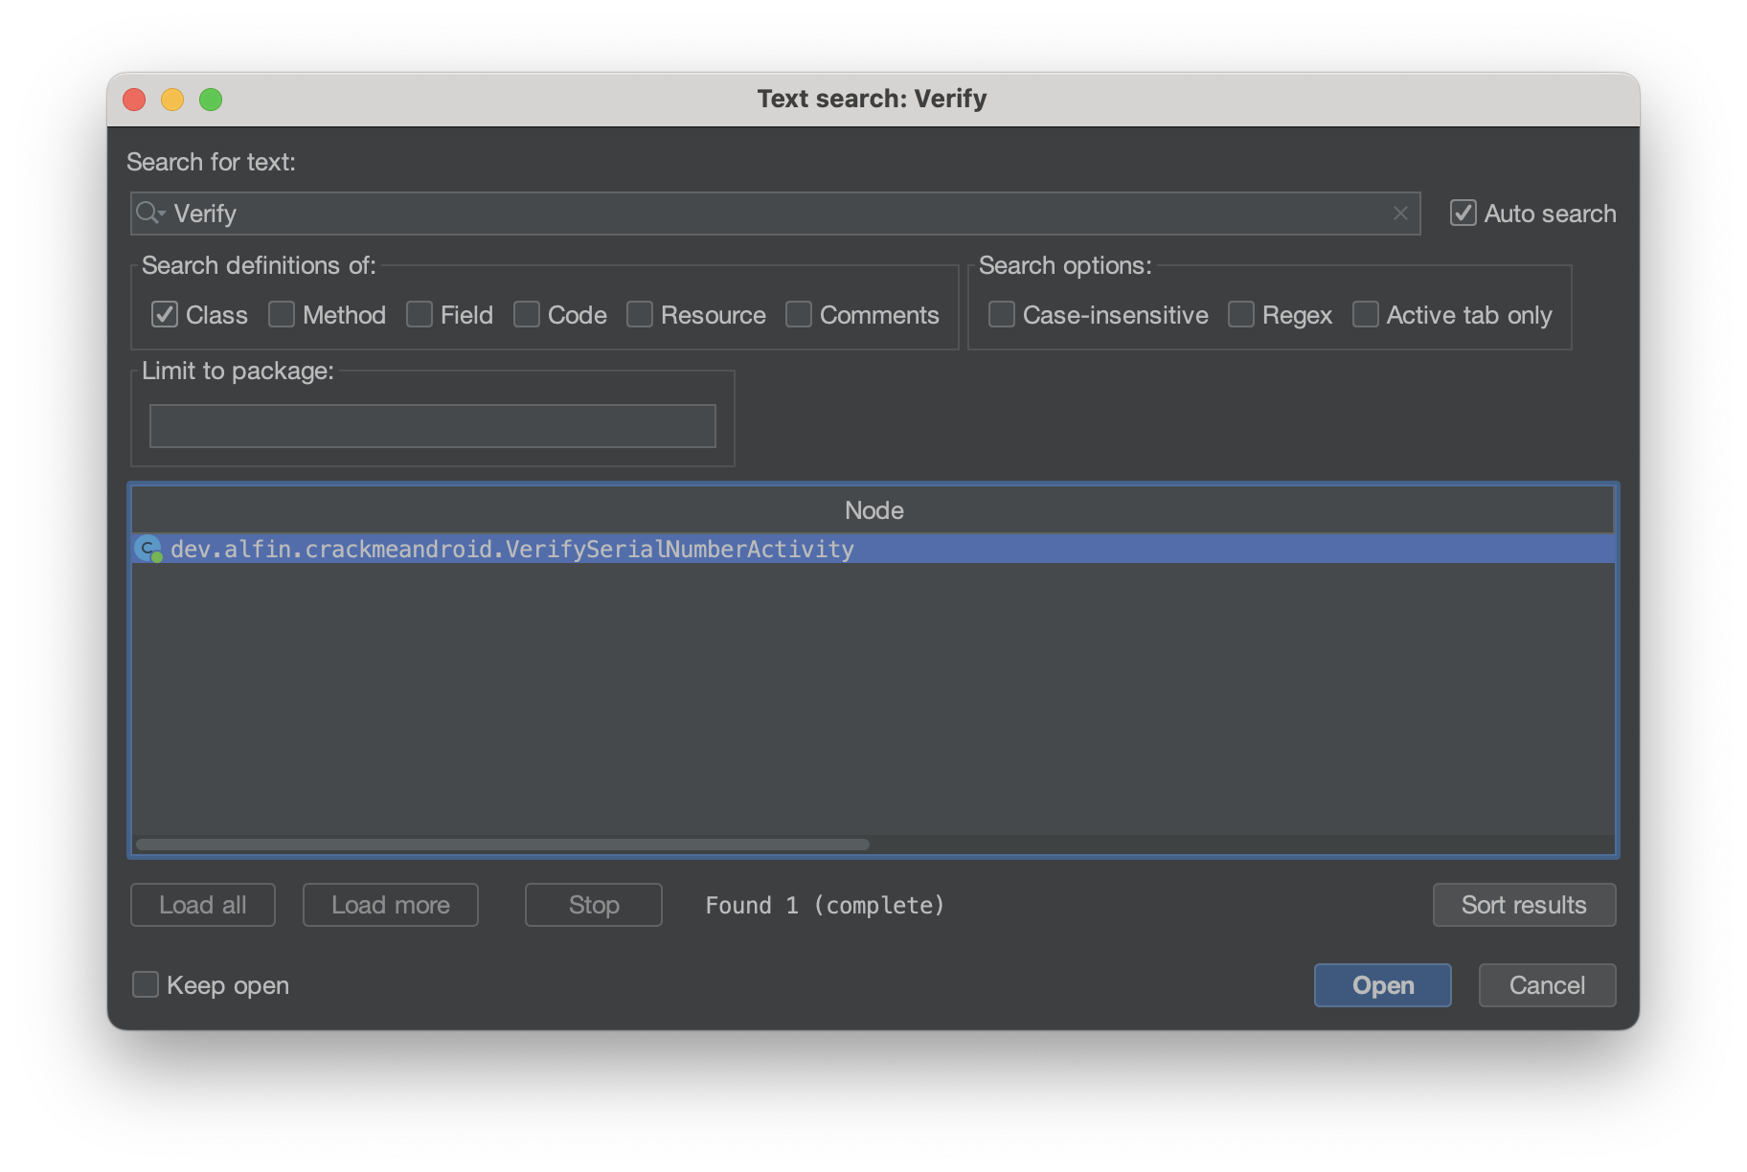
Task: Disable the Auto search checkbox
Action: [x=1463, y=213]
